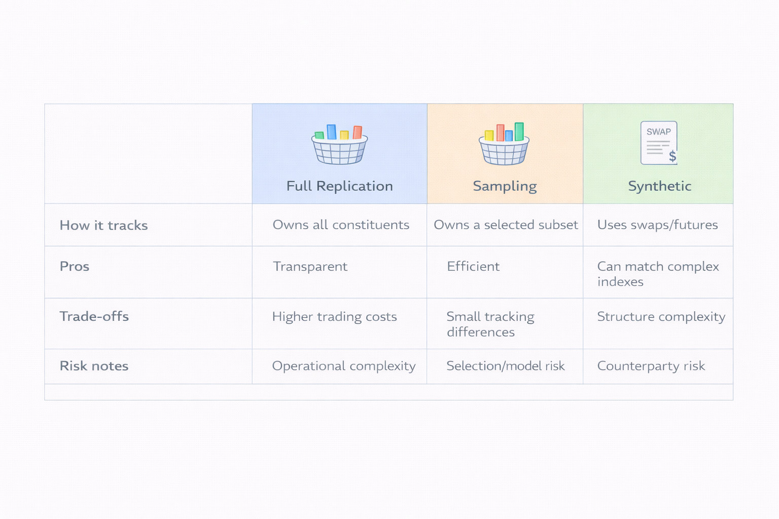Click "Can match complex indexes" cell
Image resolution: width=779 pixels, height=519 pixels.
(x=658, y=274)
